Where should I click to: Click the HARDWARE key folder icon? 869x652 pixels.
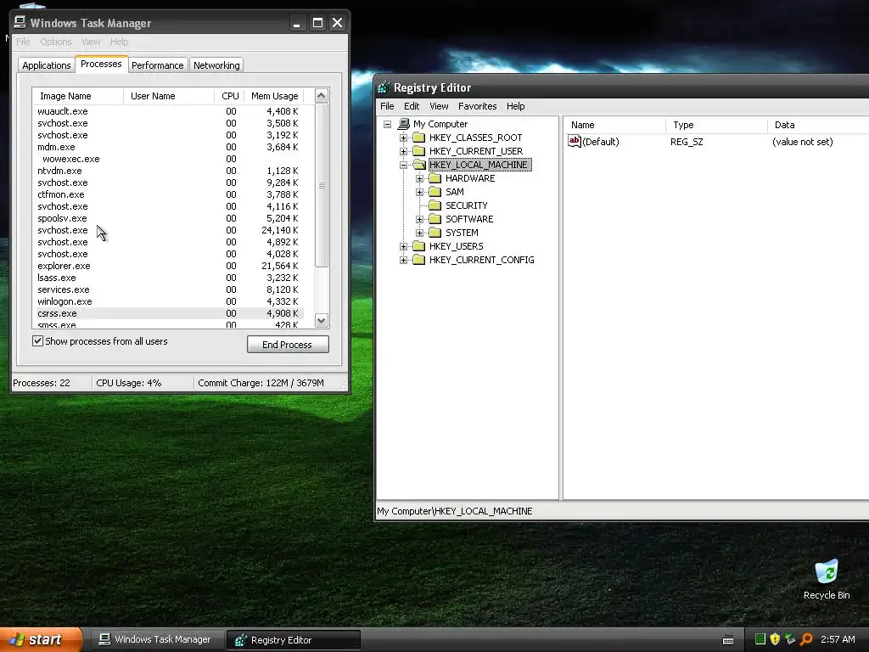coord(435,178)
